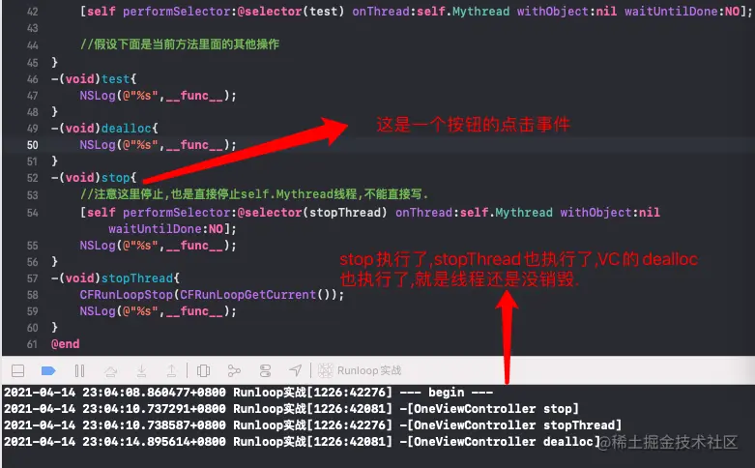The height and width of the screenshot is (468, 755).
Task: Click the Runloop实战 app icon in debug bar
Action: pos(326,370)
